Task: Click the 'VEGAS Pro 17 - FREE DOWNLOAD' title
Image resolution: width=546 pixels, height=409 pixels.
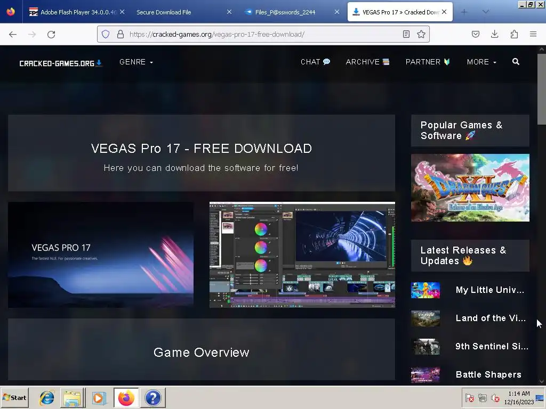Action: tap(201, 149)
